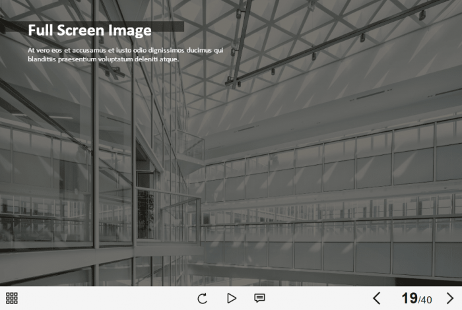Click the 'At vero eos' paragraph text
The height and width of the screenshot is (310, 462).
(125, 50)
